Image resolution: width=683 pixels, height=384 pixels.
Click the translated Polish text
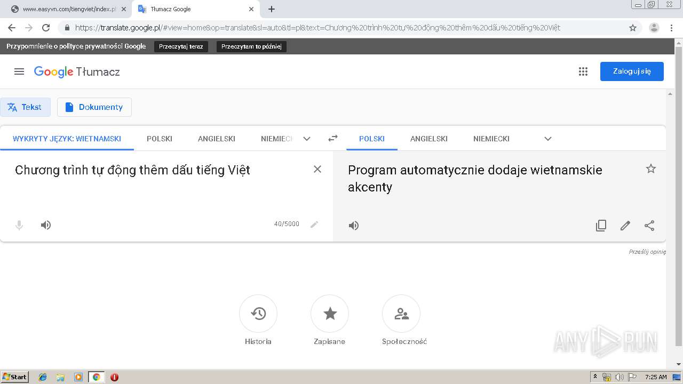click(x=475, y=178)
